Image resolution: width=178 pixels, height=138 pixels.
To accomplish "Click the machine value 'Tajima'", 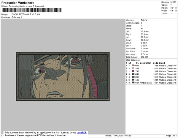I will 144,20.
